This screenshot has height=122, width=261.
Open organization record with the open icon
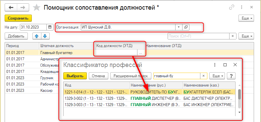[186, 27]
